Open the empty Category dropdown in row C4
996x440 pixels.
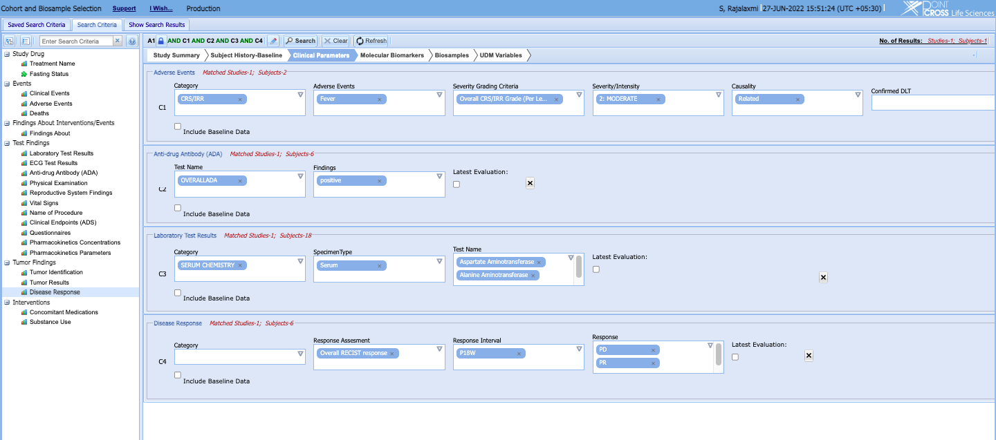[x=300, y=352]
